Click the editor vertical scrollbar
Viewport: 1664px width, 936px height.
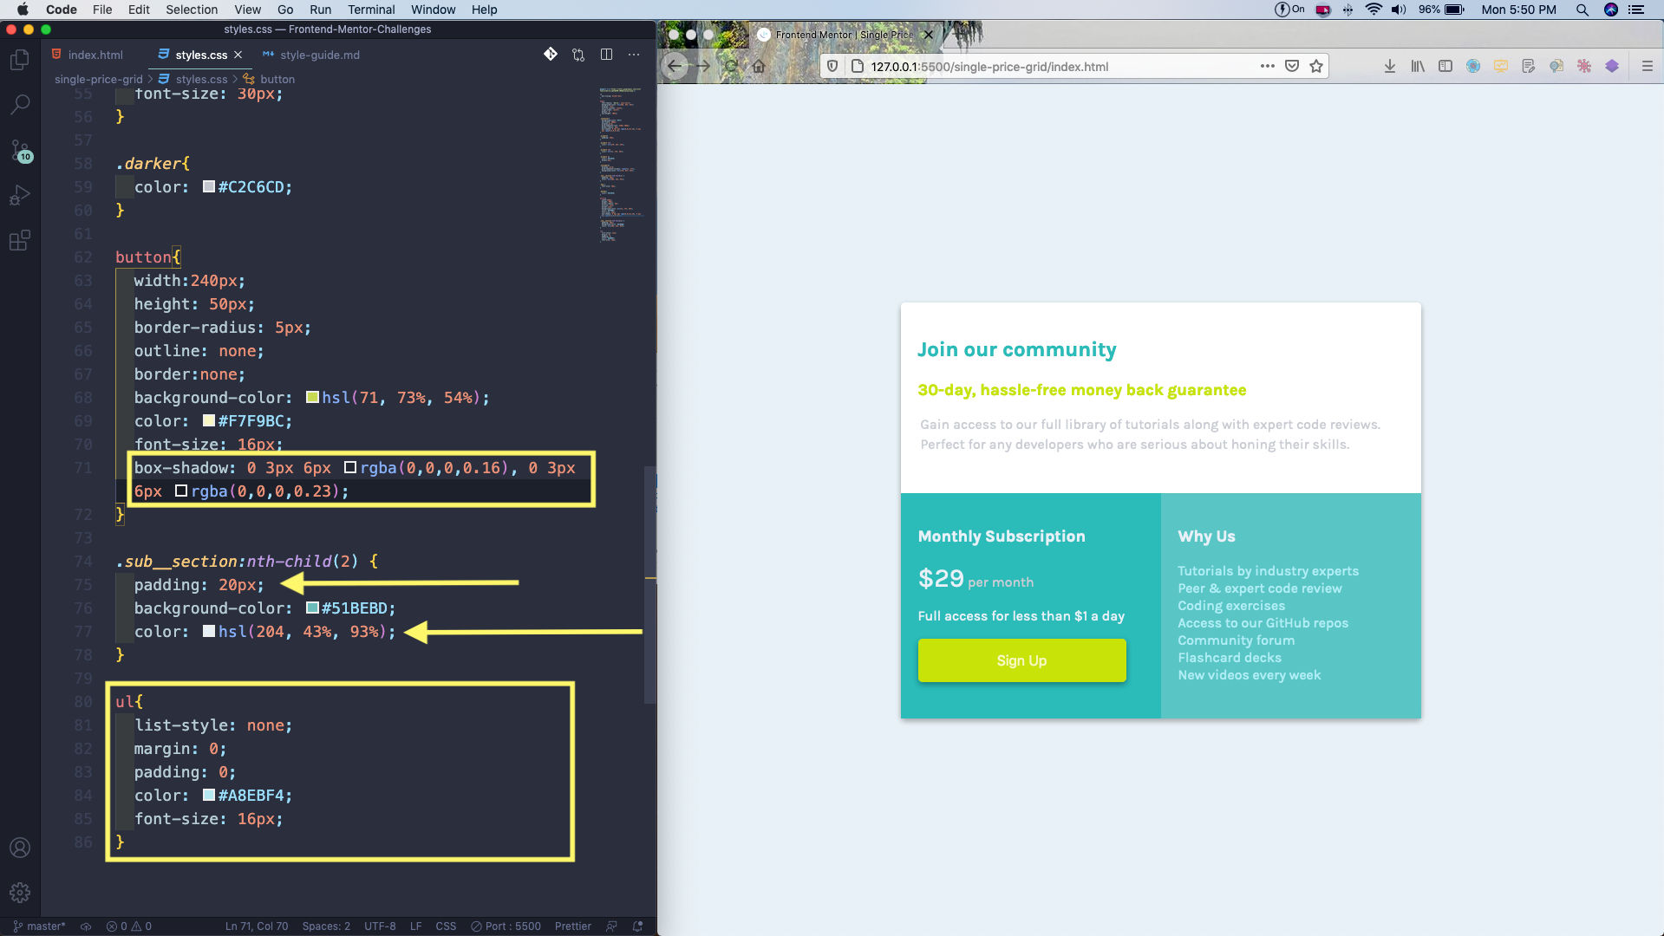(x=650, y=585)
